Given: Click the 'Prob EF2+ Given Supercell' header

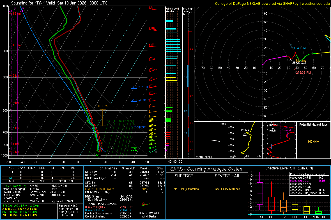Looking at the screenshot, I should tap(307, 174).
